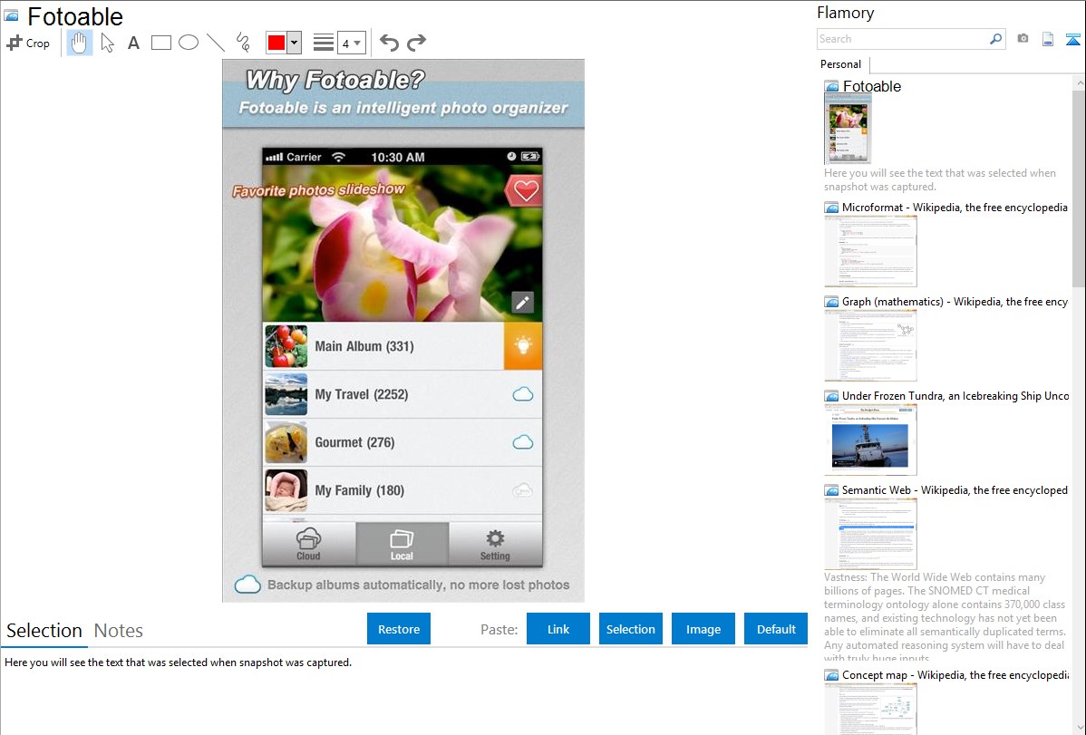The height and width of the screenshot is (735, 1086).
Task: Open the color picker dropdown arrow
Action: tap(294, 43)
